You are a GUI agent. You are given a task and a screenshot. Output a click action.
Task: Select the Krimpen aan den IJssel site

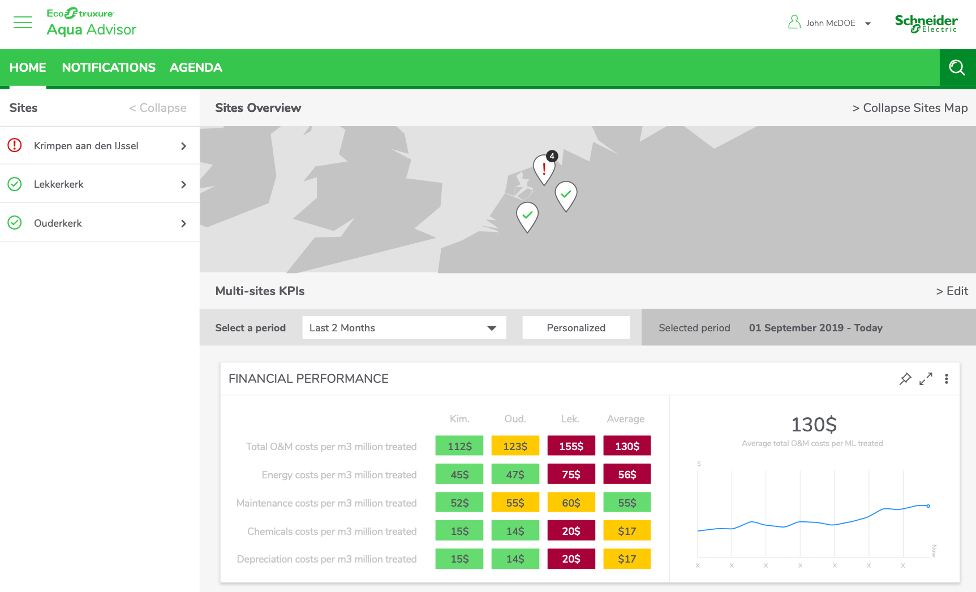[x=100, y=146]
